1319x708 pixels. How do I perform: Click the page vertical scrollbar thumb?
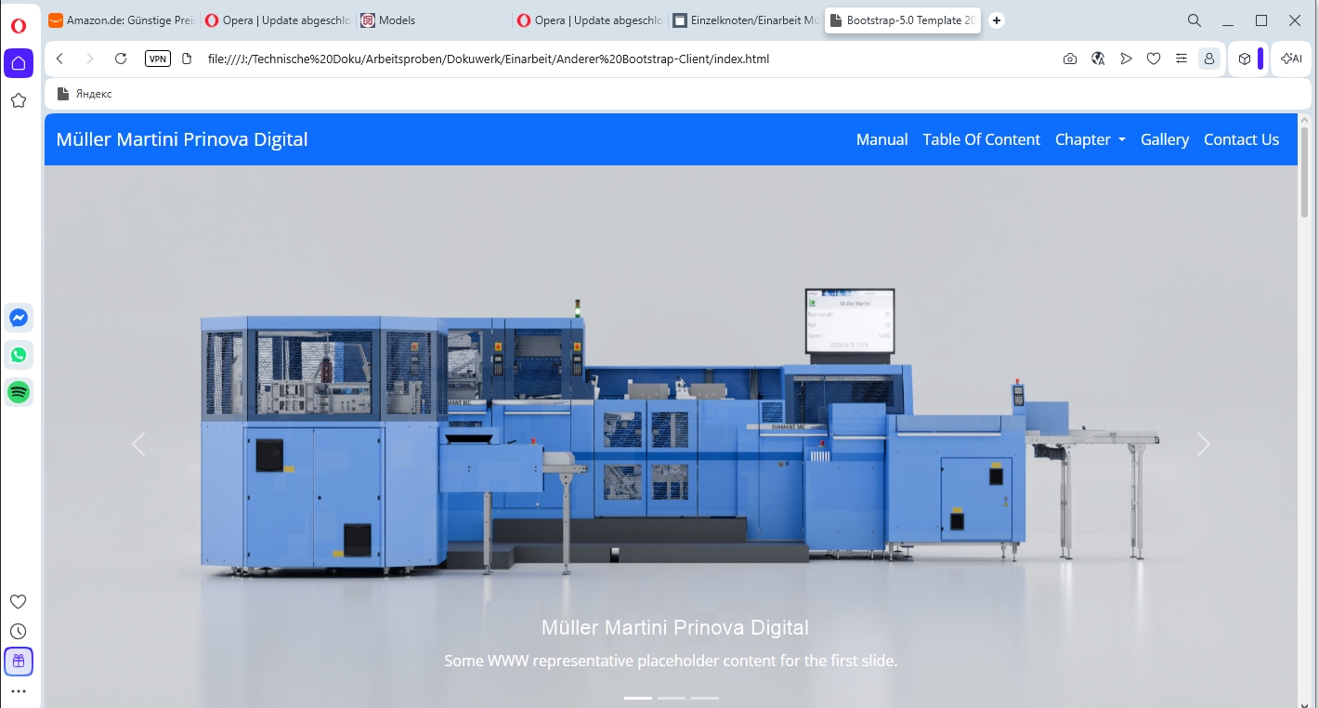[1304, 172]
